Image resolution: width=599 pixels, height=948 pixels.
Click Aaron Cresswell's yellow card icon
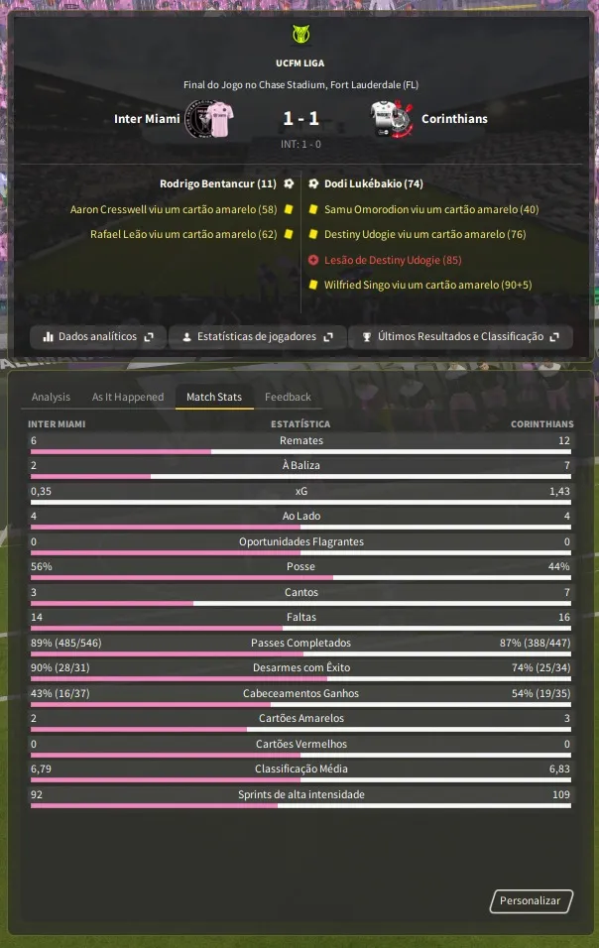[x=289, y=209]
